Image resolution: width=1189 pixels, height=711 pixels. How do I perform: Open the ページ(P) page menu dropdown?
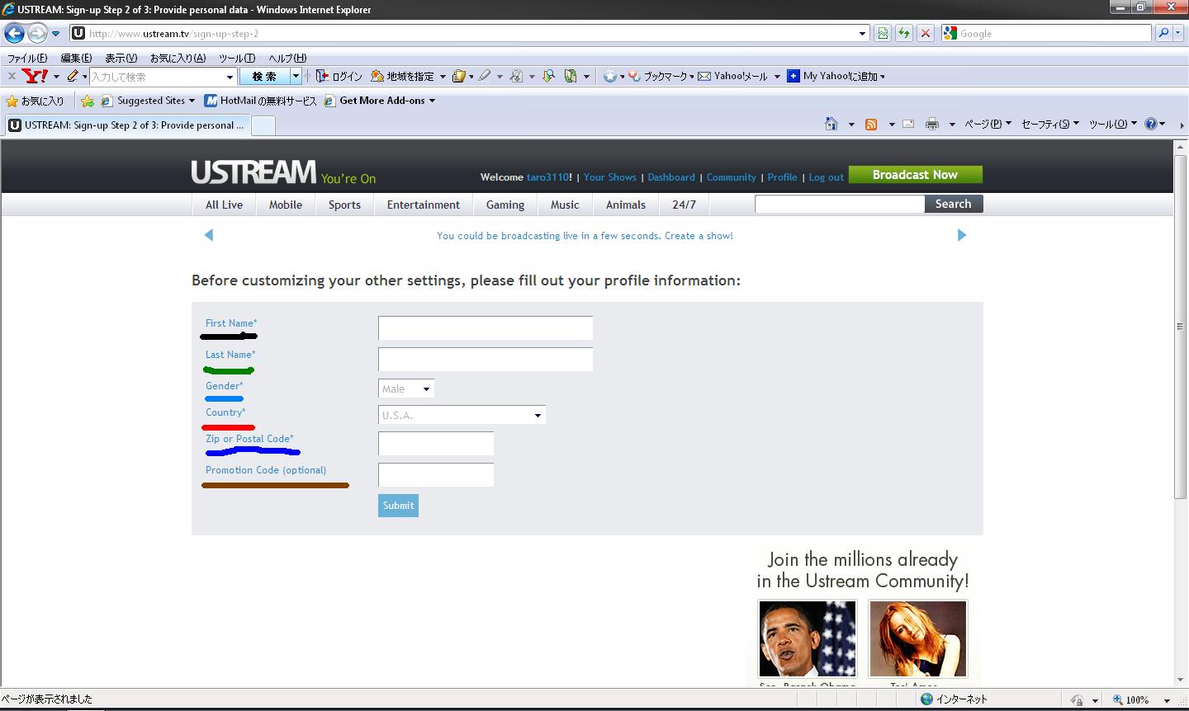(x=988, y=124)
